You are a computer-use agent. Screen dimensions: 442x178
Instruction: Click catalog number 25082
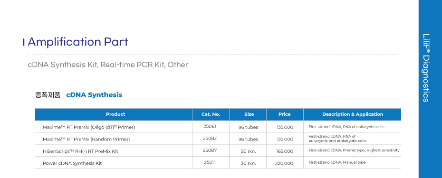tap(210, 138)
